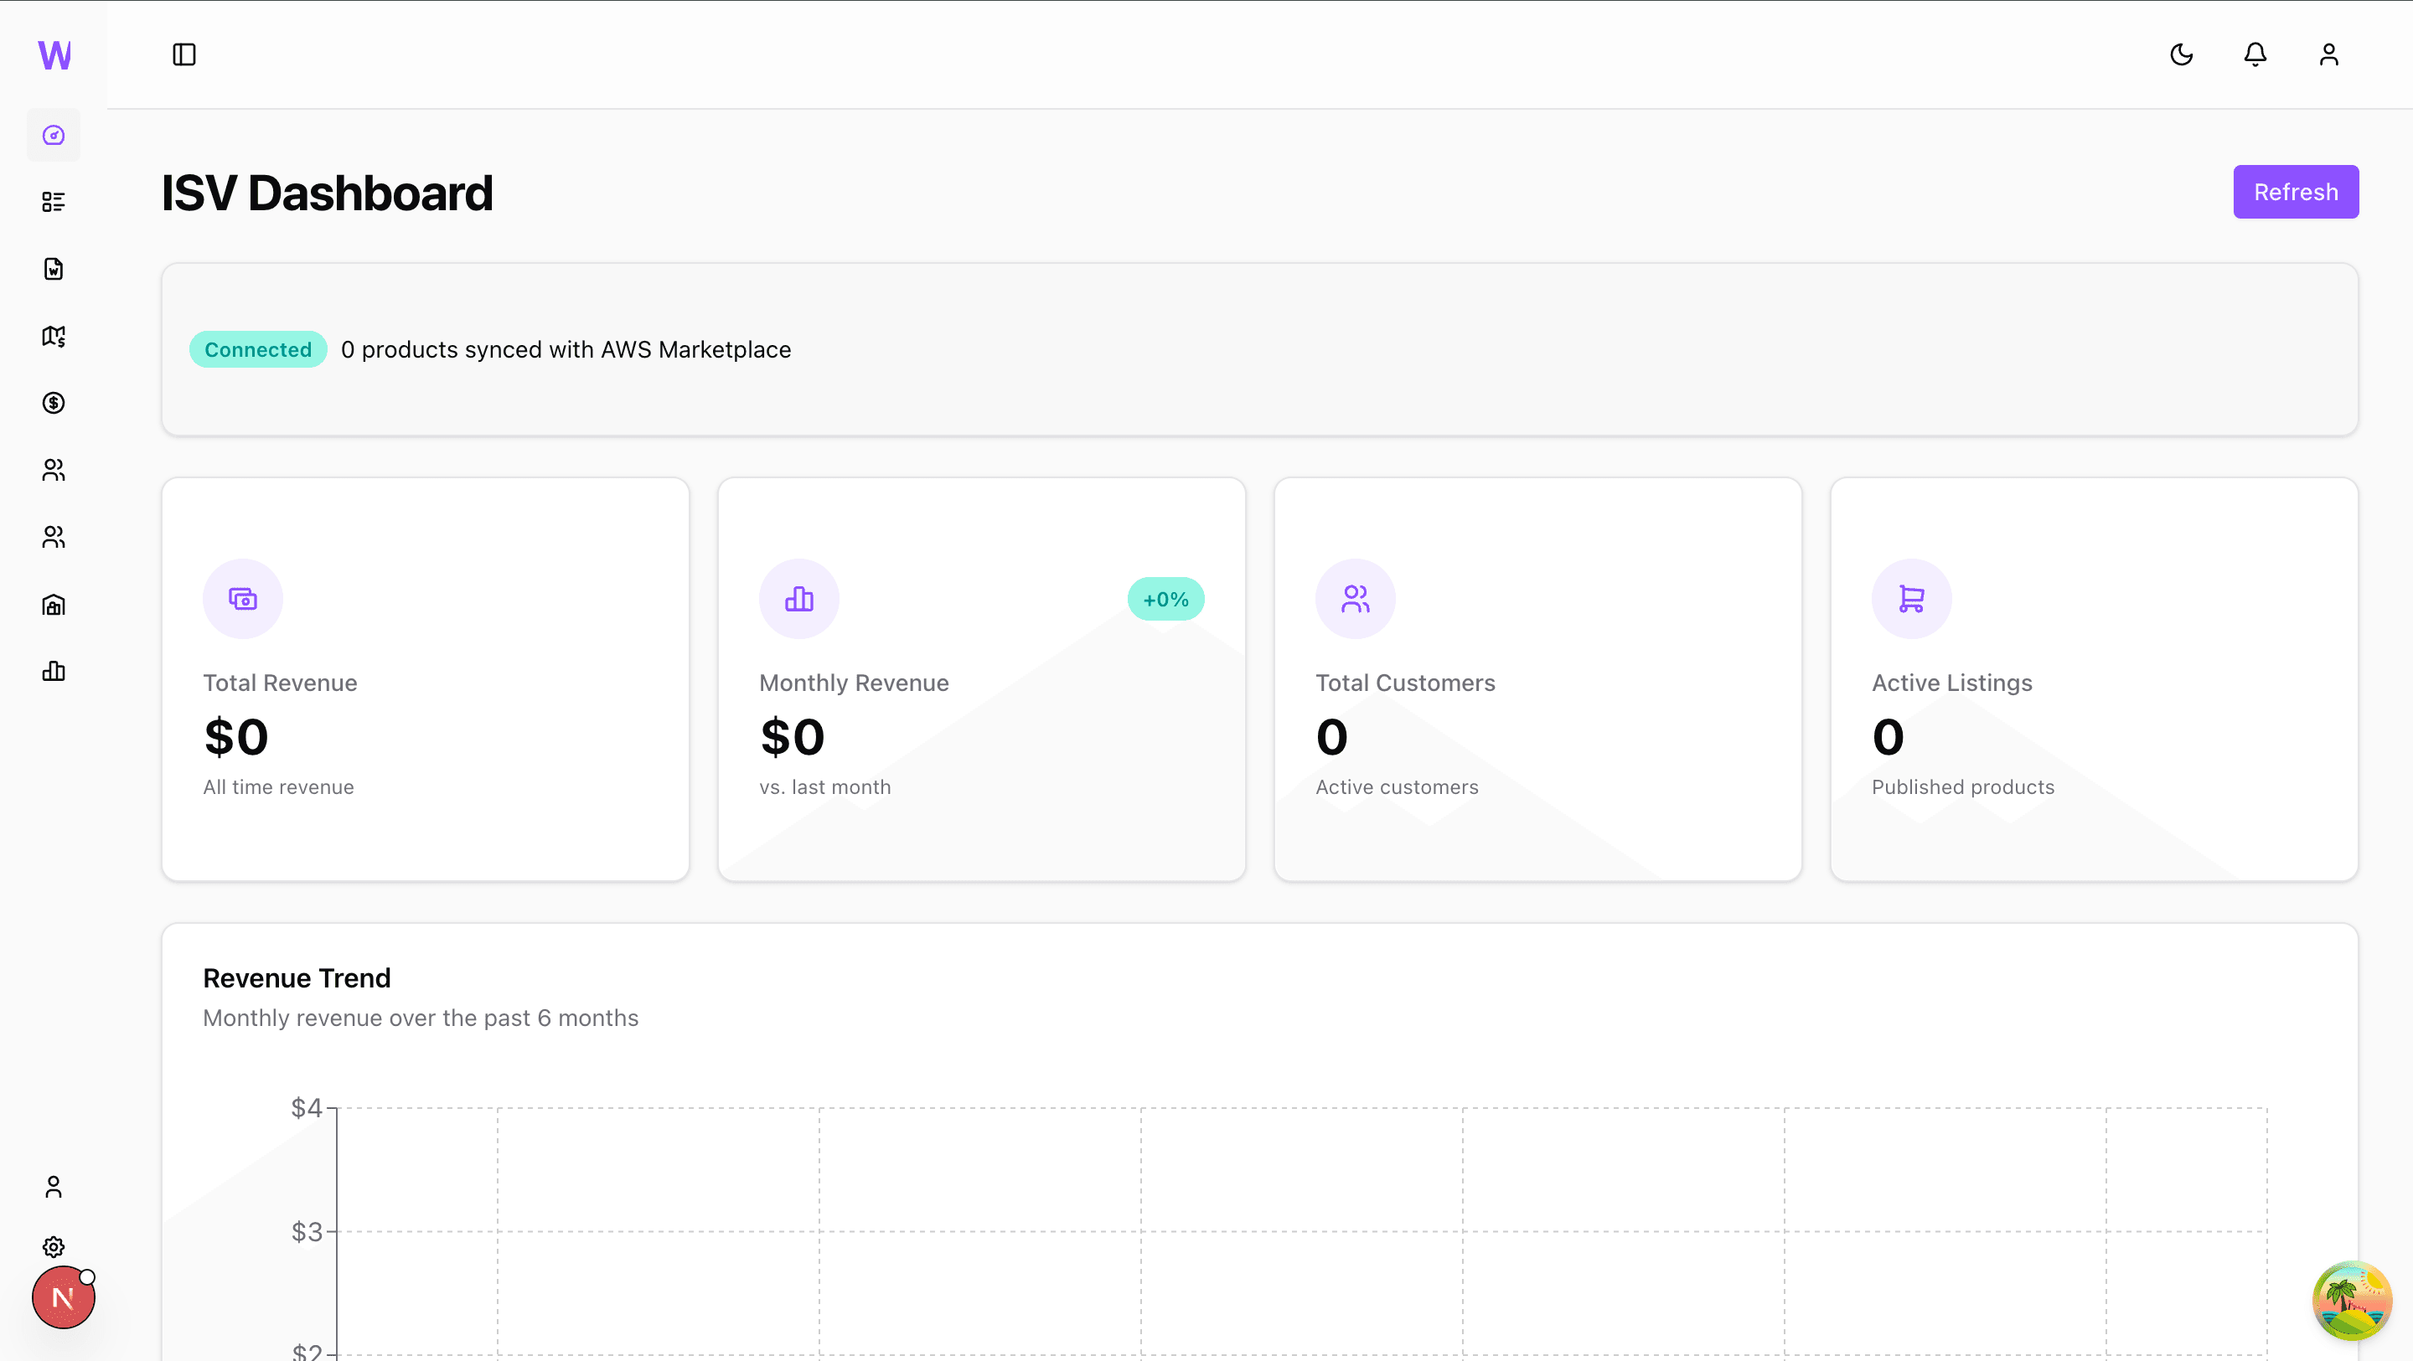
Task: Open the palm tree avatar widget
Action: click(2352, 1300)
